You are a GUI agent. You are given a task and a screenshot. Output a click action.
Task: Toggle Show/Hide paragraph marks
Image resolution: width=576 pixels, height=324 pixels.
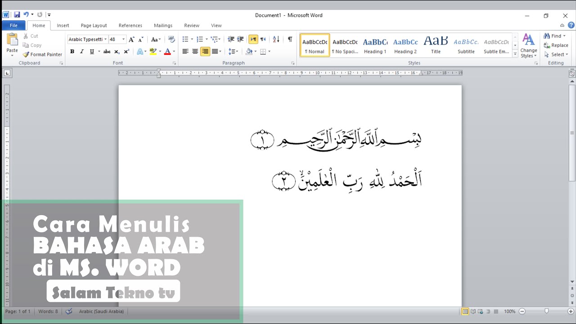click(290, 40)
